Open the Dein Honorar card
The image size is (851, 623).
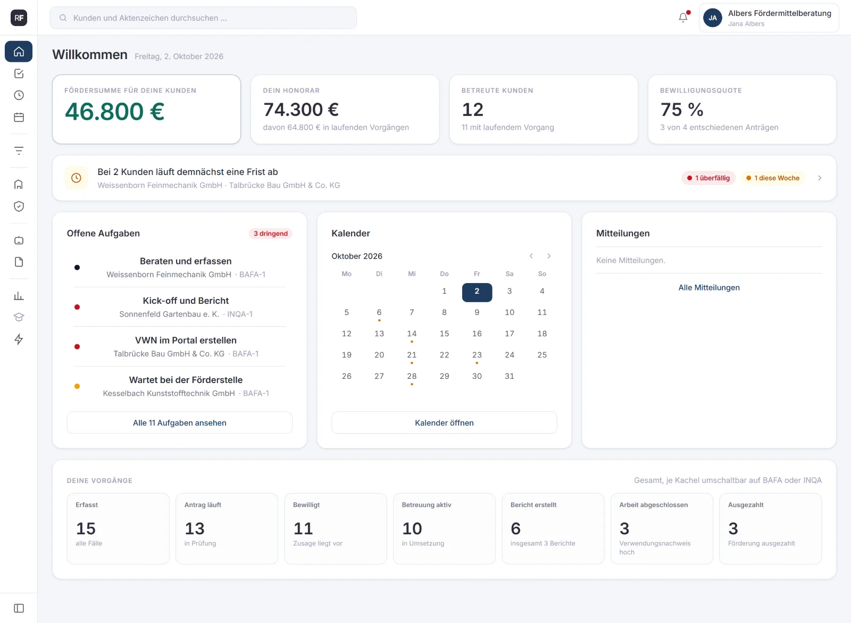pyautogui.click(x=345, y=109)
